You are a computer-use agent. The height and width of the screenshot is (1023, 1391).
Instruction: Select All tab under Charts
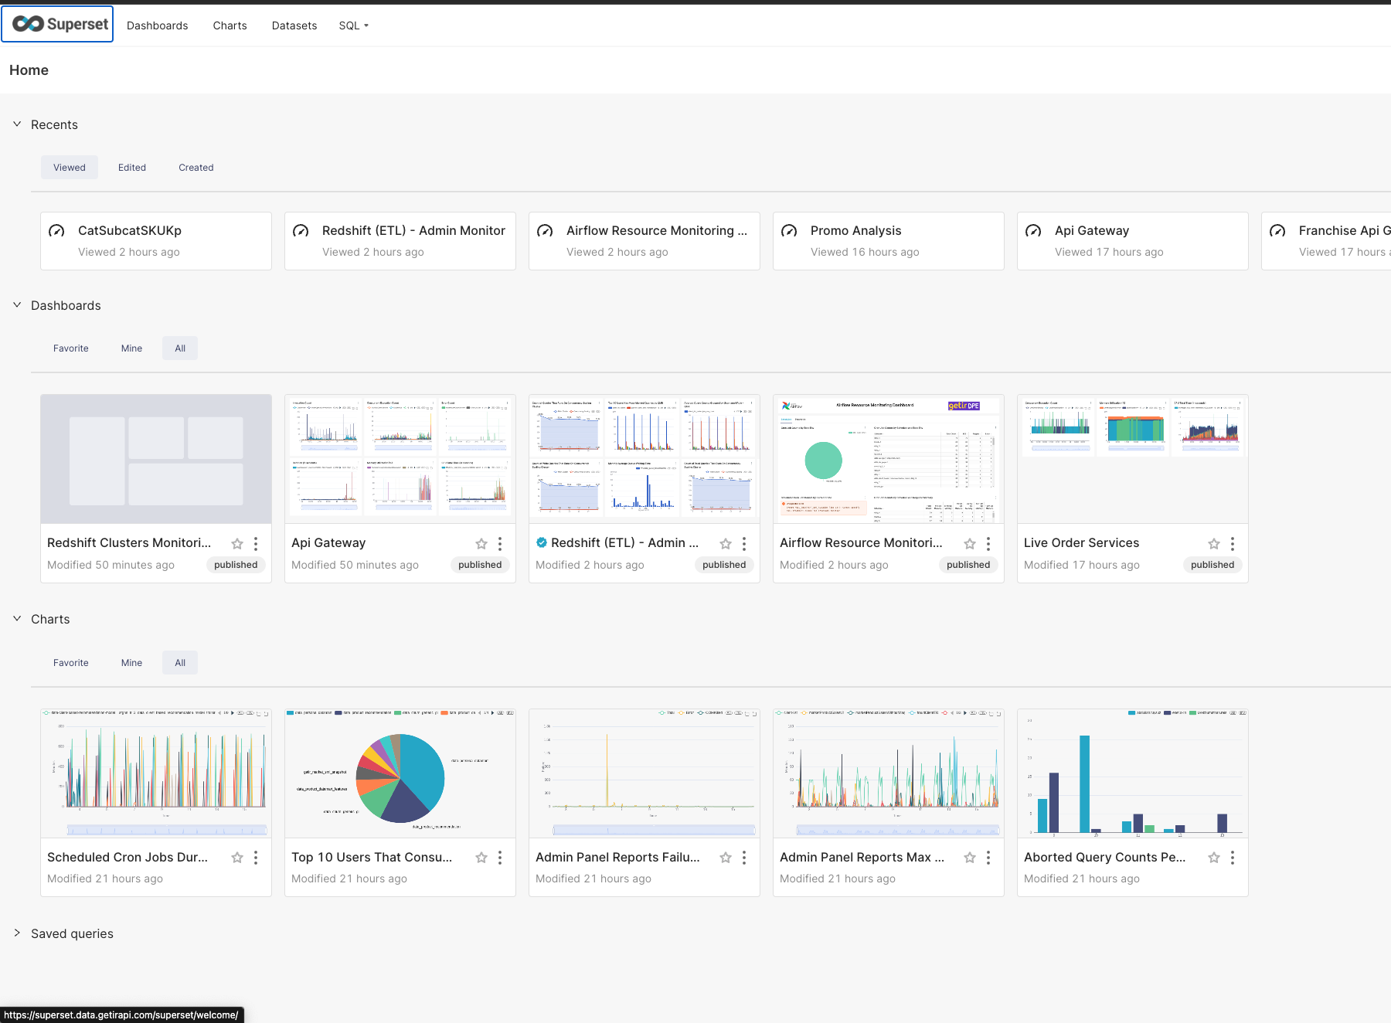(x=180, y=662)
